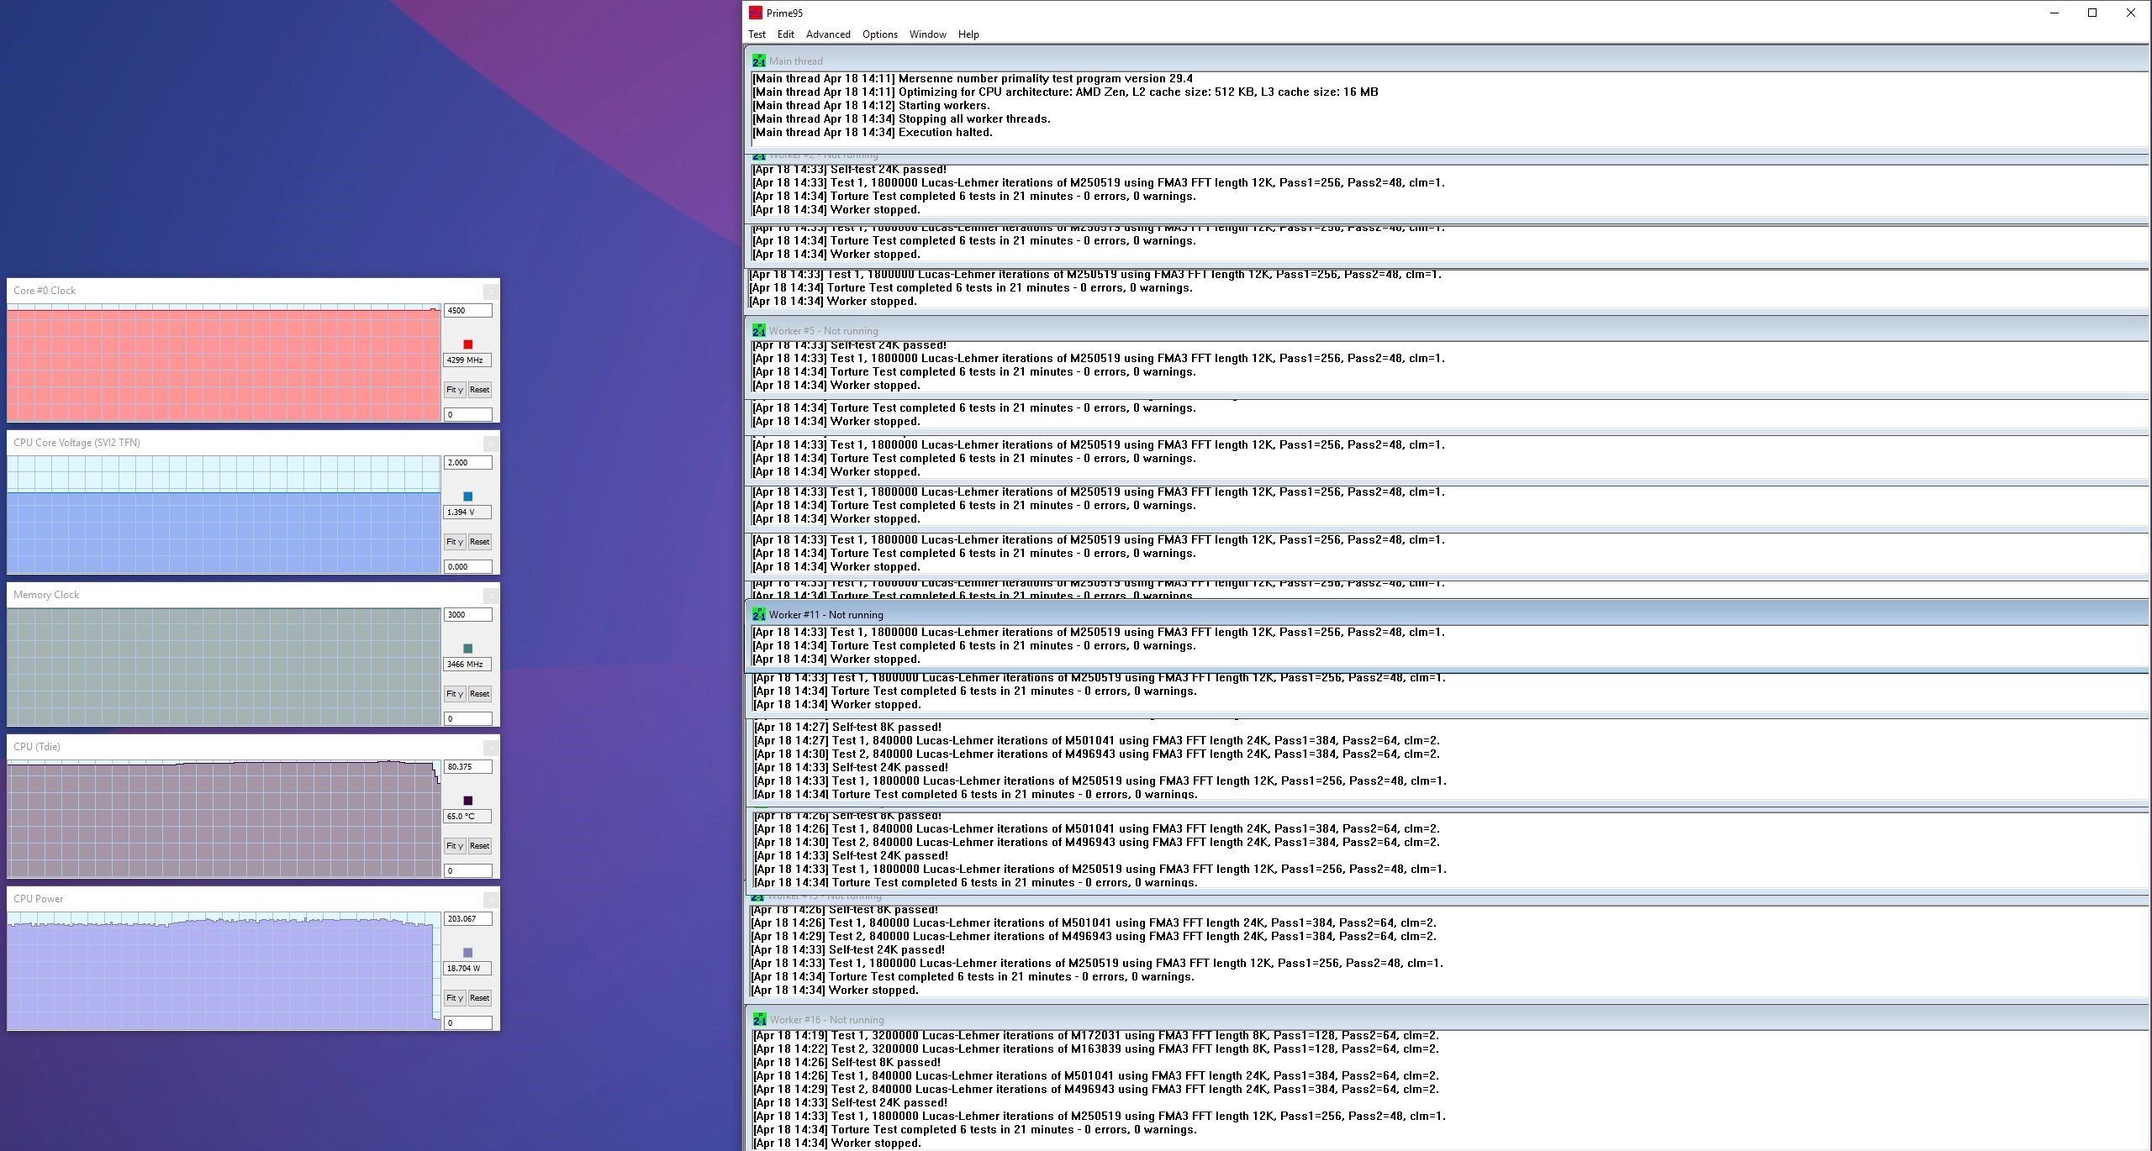Click the Worker #11 window icon
This screenshot has width=2152, height=1151.
pyautogui.click(x=759, y=614)
